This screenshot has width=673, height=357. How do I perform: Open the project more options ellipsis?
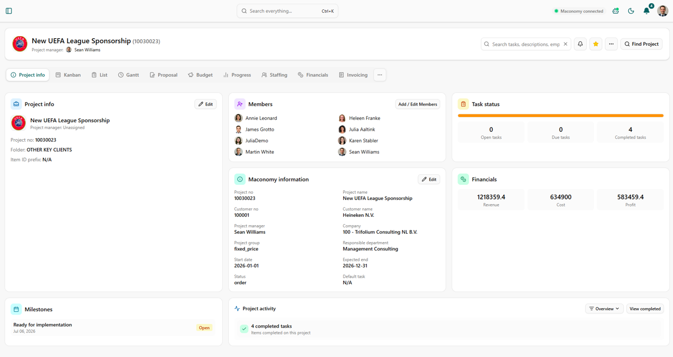(x=611, y=44)
